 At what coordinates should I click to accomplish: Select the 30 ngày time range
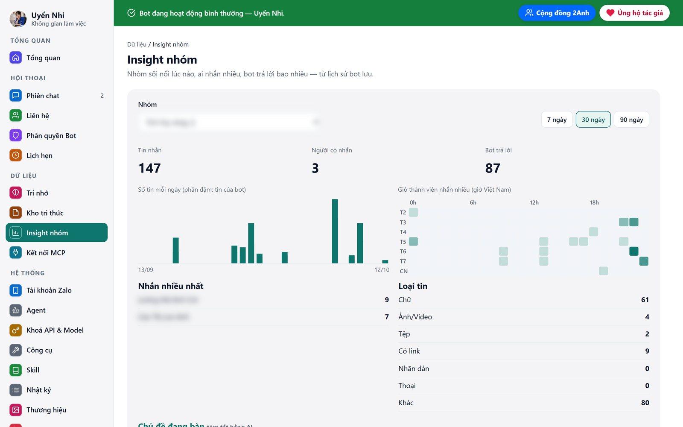tap(593, 120)
